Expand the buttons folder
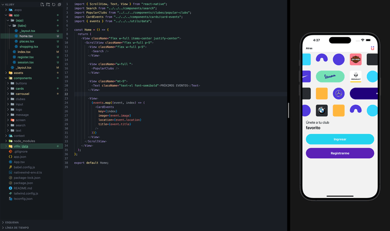 [8, 83]
